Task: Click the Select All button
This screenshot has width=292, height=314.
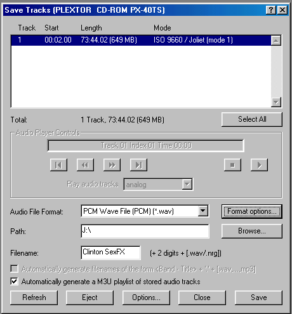Action: (252, 119)
